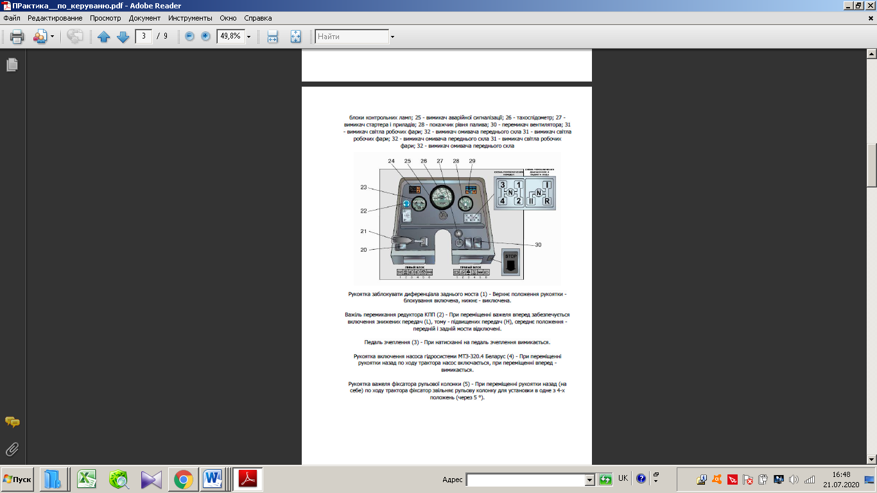Click the document vertical scrollbar thumb
Viewport: 877px width, 493px height.
pos(872,164)
